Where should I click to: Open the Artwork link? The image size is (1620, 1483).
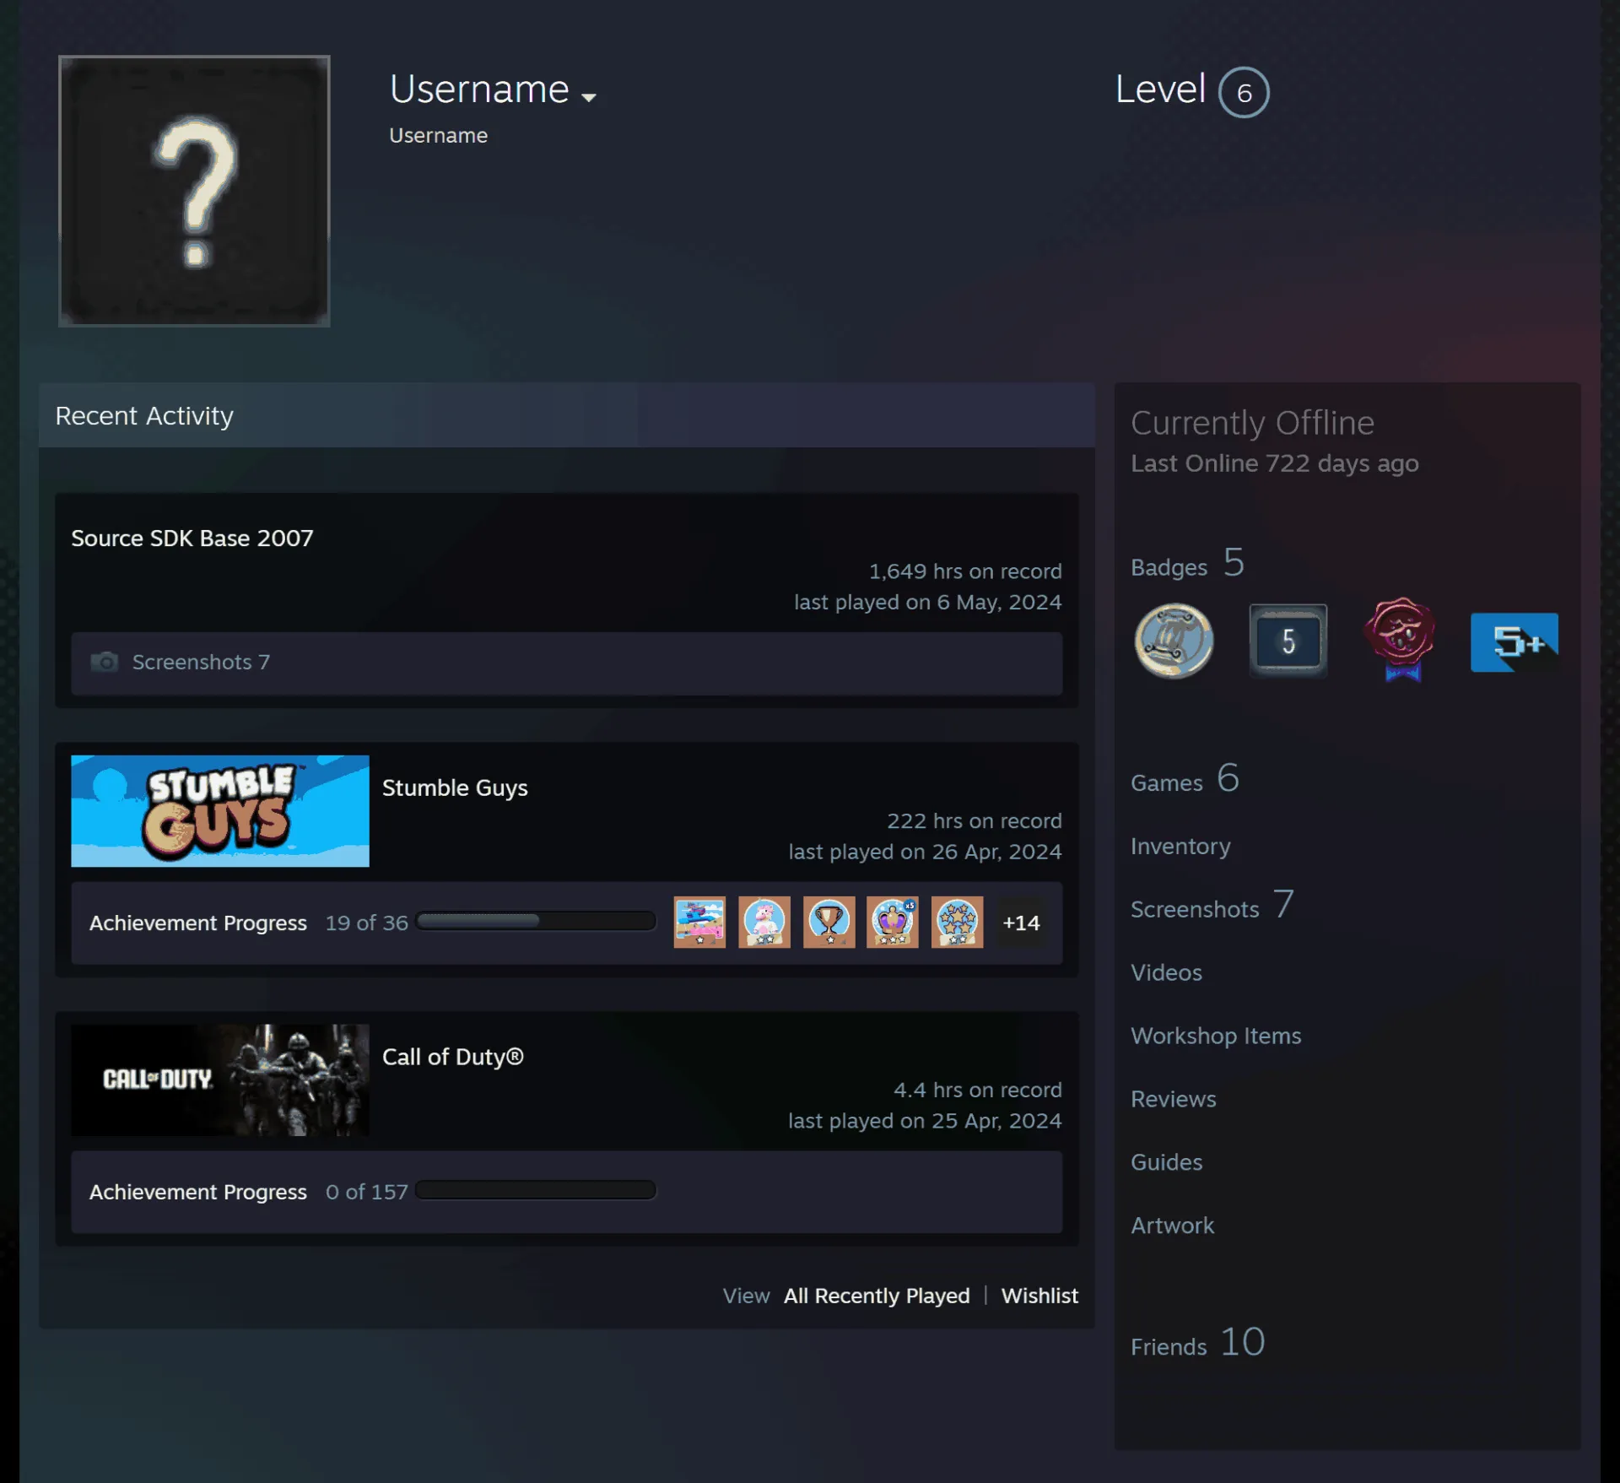pyautogui.click(x=1172, y=1226)
